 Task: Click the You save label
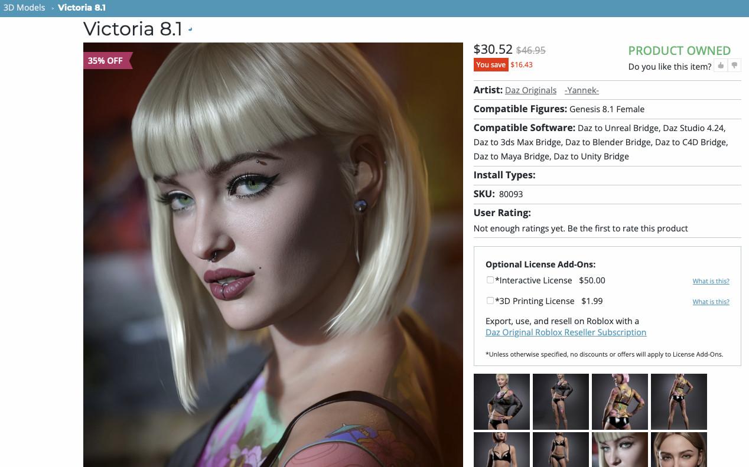[491, 65]
